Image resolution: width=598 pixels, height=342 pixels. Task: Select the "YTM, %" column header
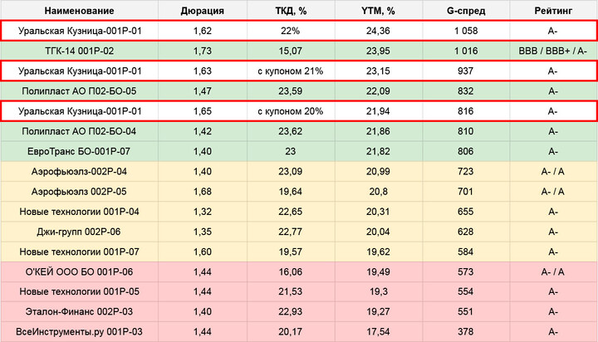(x=378, y=11)
